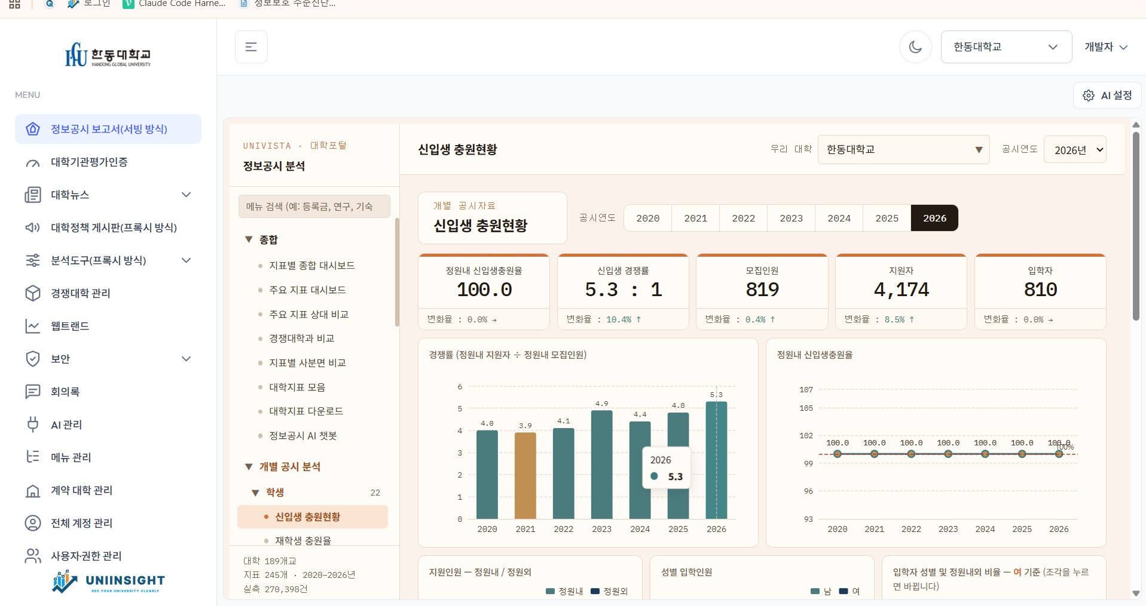1146x606 pixels.
Task: Select the 2020 year tab
Action: (648, 218)
